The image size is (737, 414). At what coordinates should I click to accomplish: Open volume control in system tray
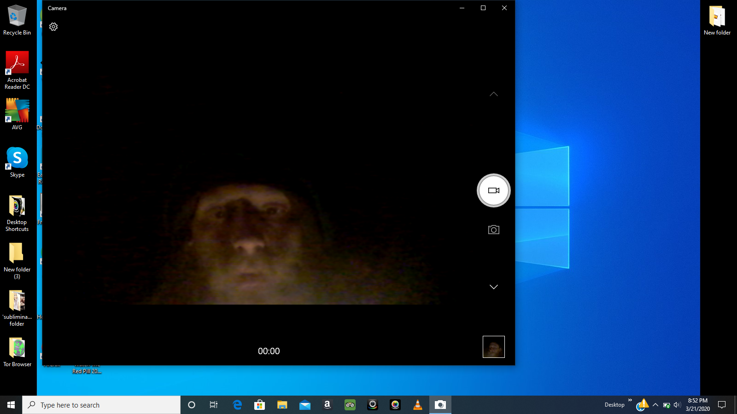pos(677,405)
